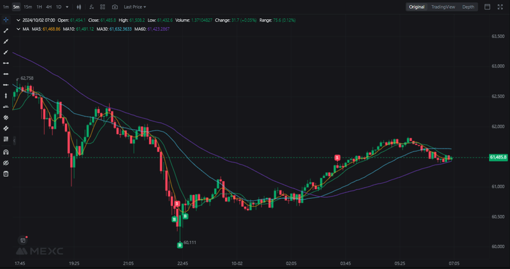Viewport: 510px width, 269px height.
Task: Click the Range value 75.6 (0.12%)
Action: (x=284, y=20)
